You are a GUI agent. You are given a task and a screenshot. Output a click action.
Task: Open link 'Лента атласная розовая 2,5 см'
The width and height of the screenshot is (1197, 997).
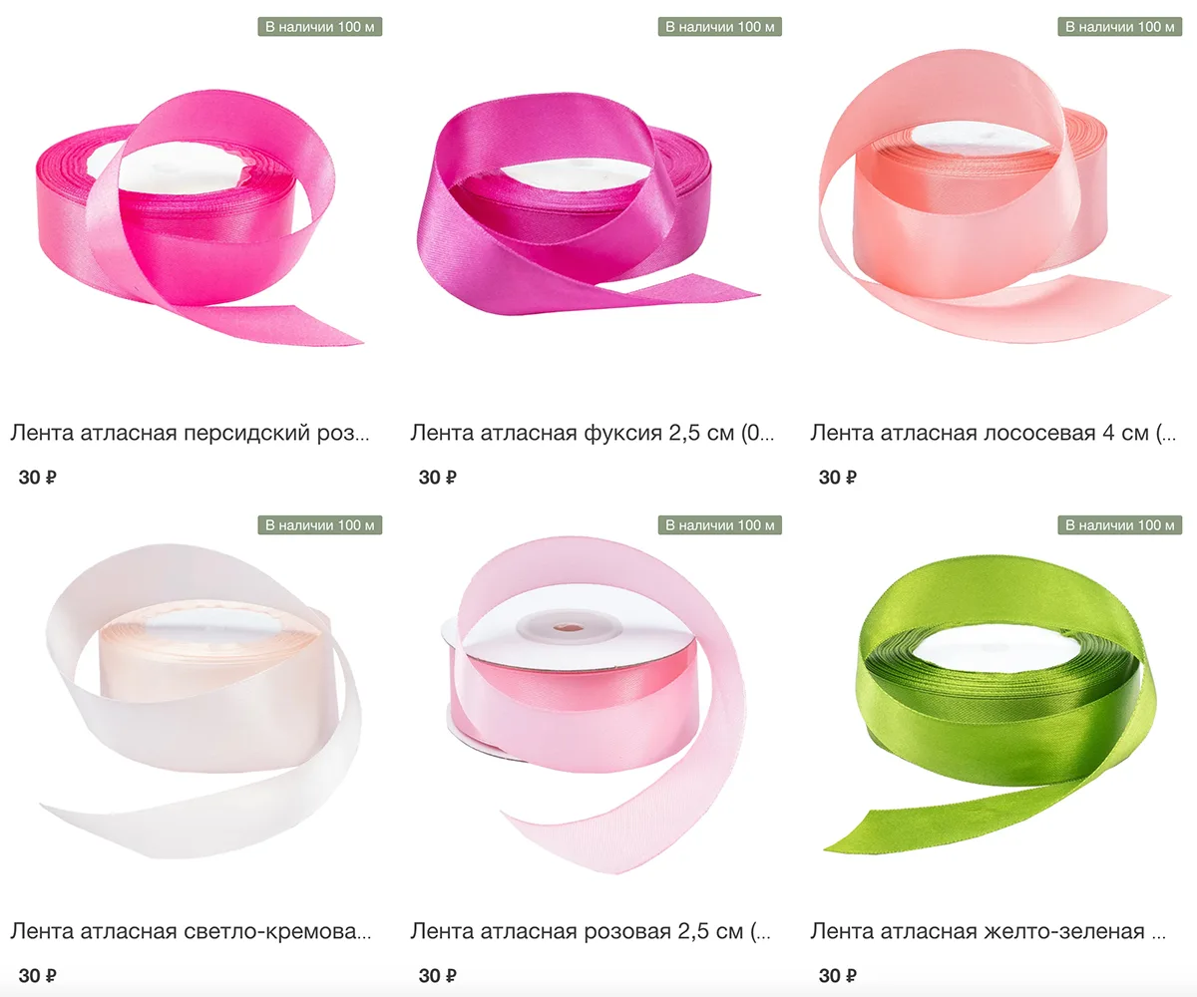[x=591, y=931]
